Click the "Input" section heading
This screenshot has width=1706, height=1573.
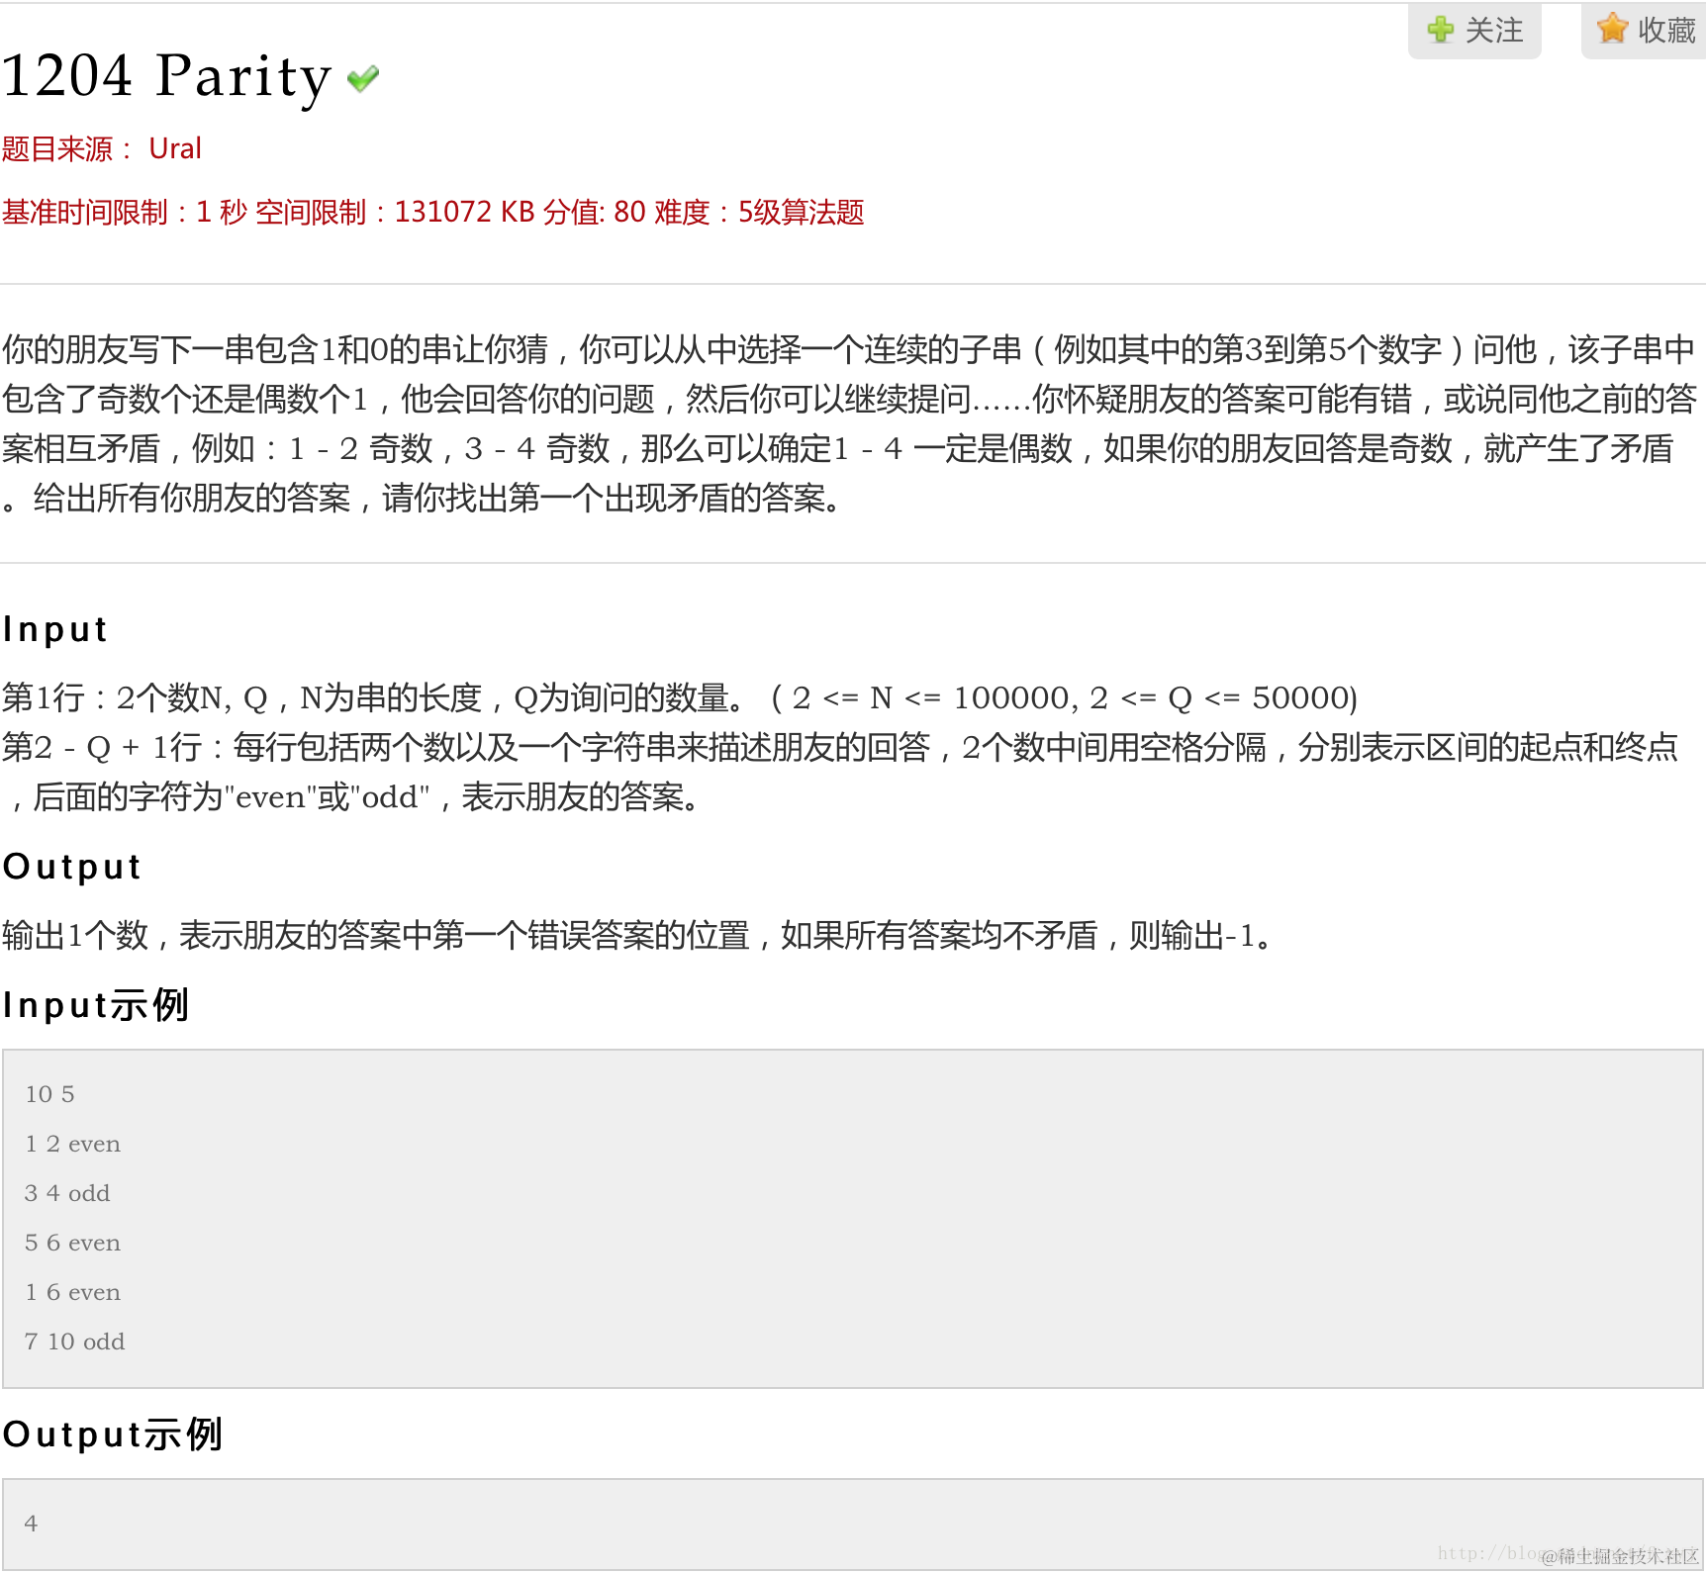pos(55,629)
